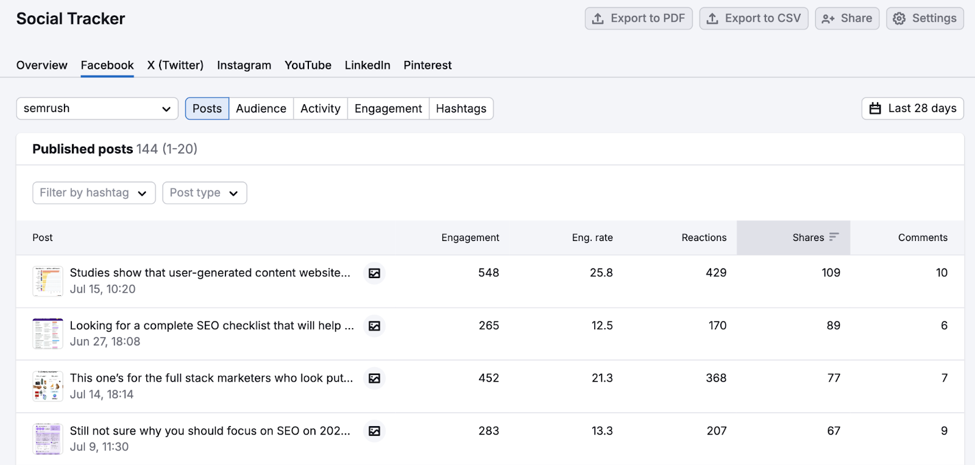Switch to the Audience view
The image size is (975, 465).
point(261,108)
